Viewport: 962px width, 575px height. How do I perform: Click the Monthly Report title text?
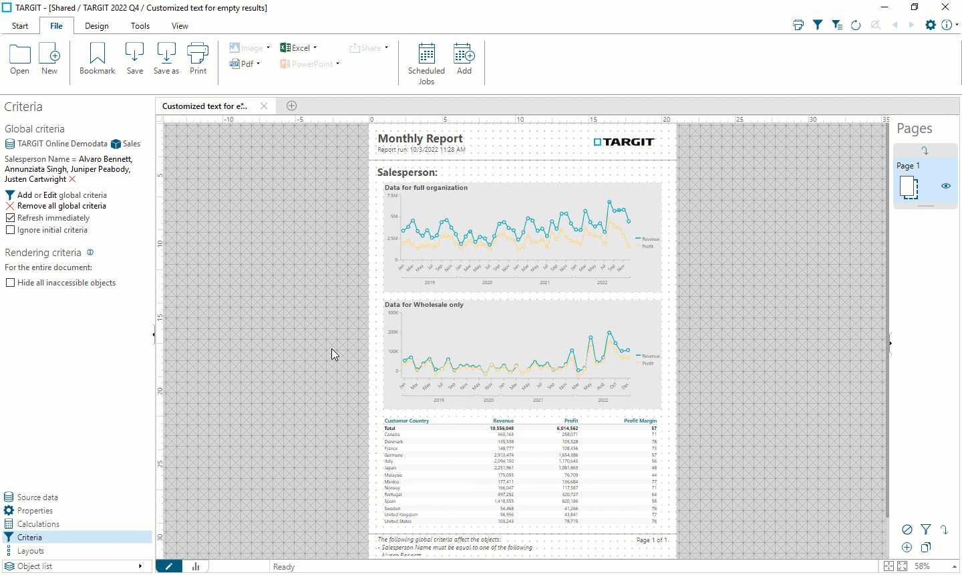tap(420, 138)
